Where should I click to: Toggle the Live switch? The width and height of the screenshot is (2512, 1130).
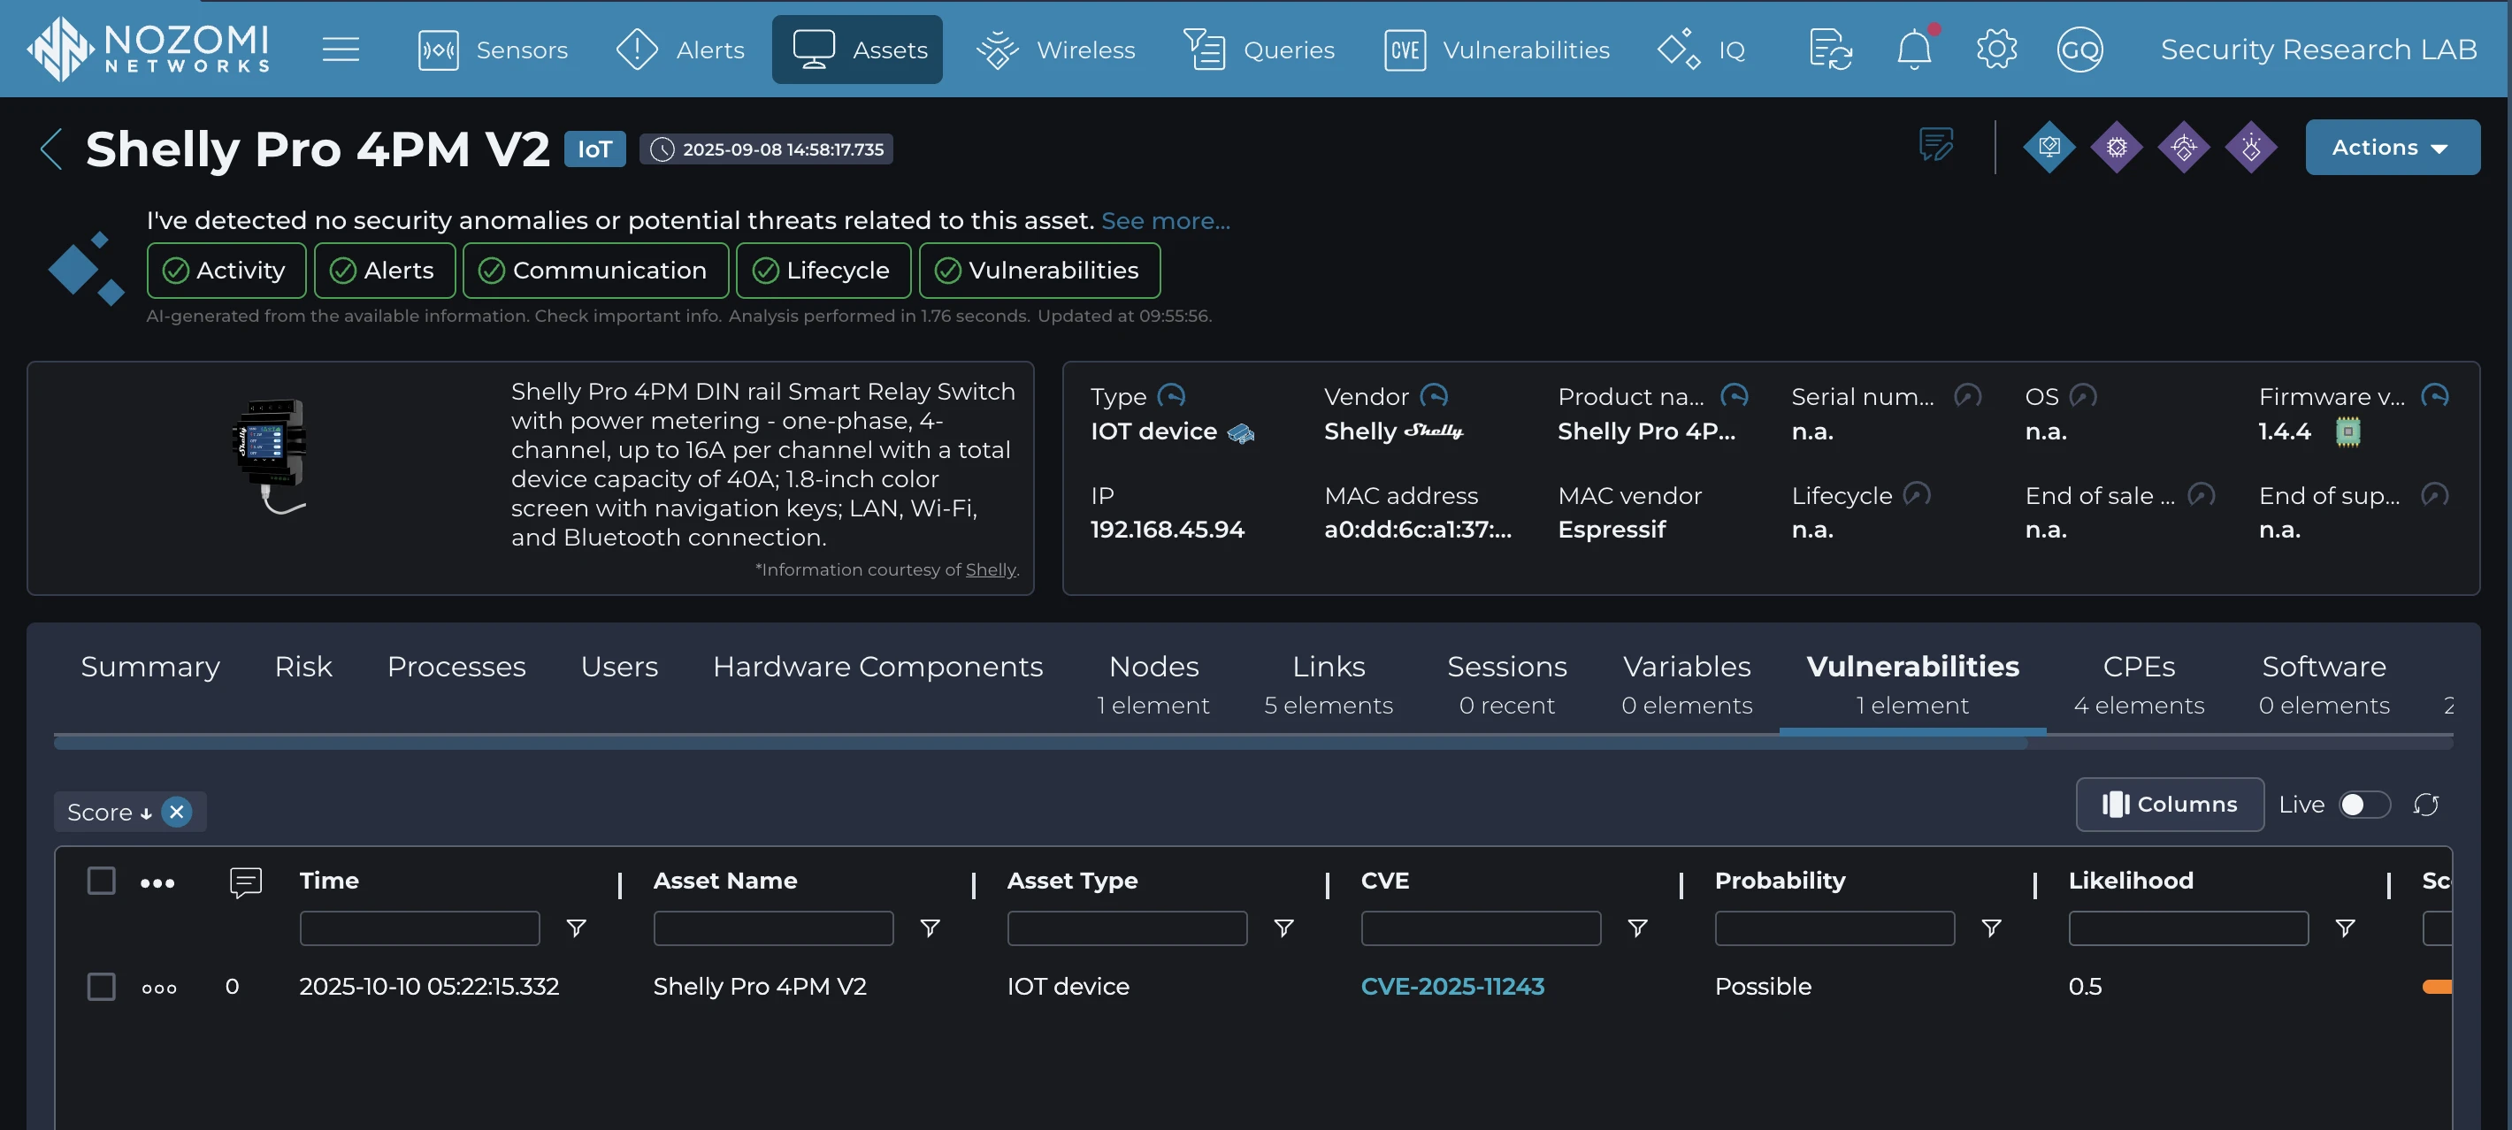(2363, 805)
